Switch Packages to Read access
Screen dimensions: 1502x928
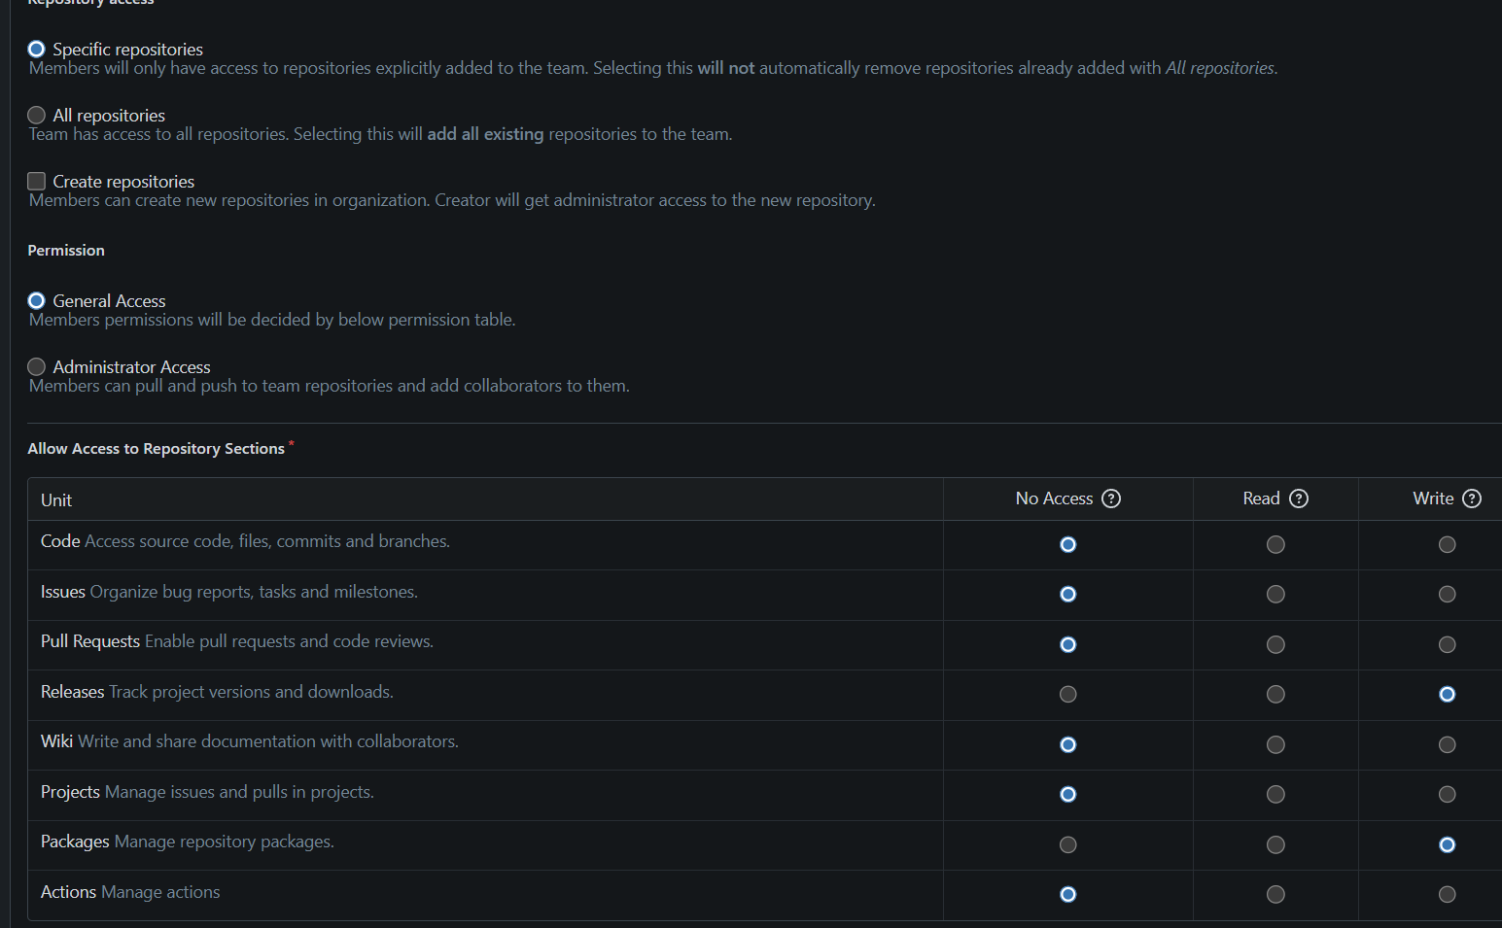click(x=1275, y=845)
